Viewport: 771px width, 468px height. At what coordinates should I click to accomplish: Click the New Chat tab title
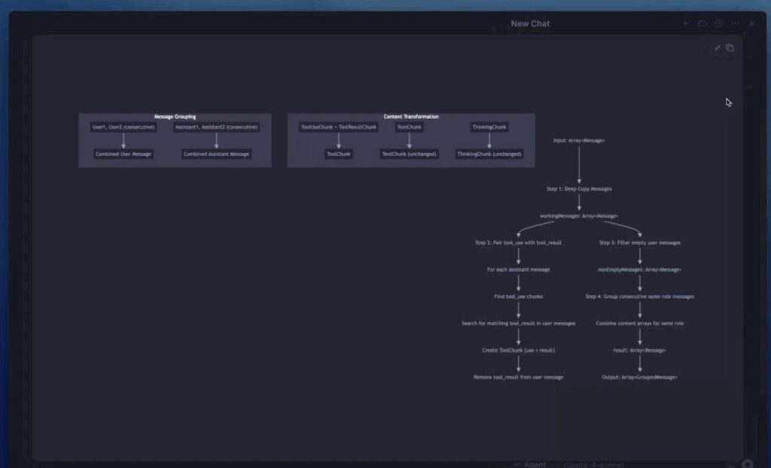click(530, 23)
